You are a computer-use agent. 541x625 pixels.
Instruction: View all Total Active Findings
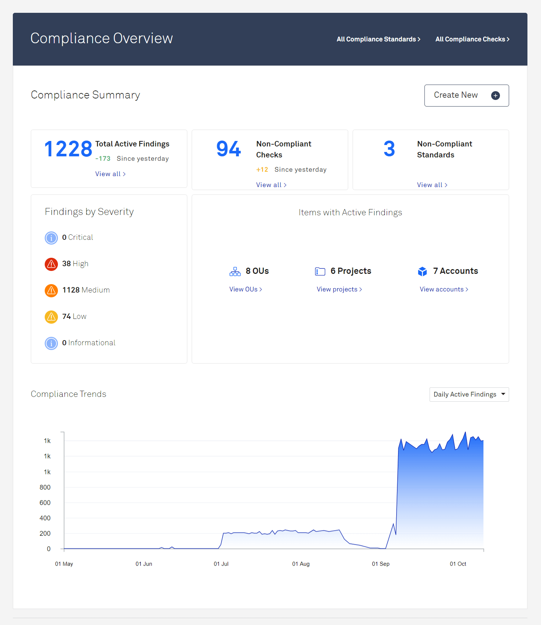pyautogui.click(x=110, y=174)
